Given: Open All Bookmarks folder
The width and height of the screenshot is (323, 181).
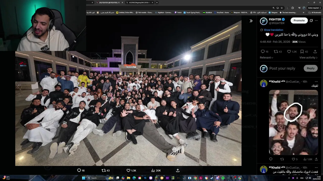Looking at the screenshot, I should pos(315,13).
